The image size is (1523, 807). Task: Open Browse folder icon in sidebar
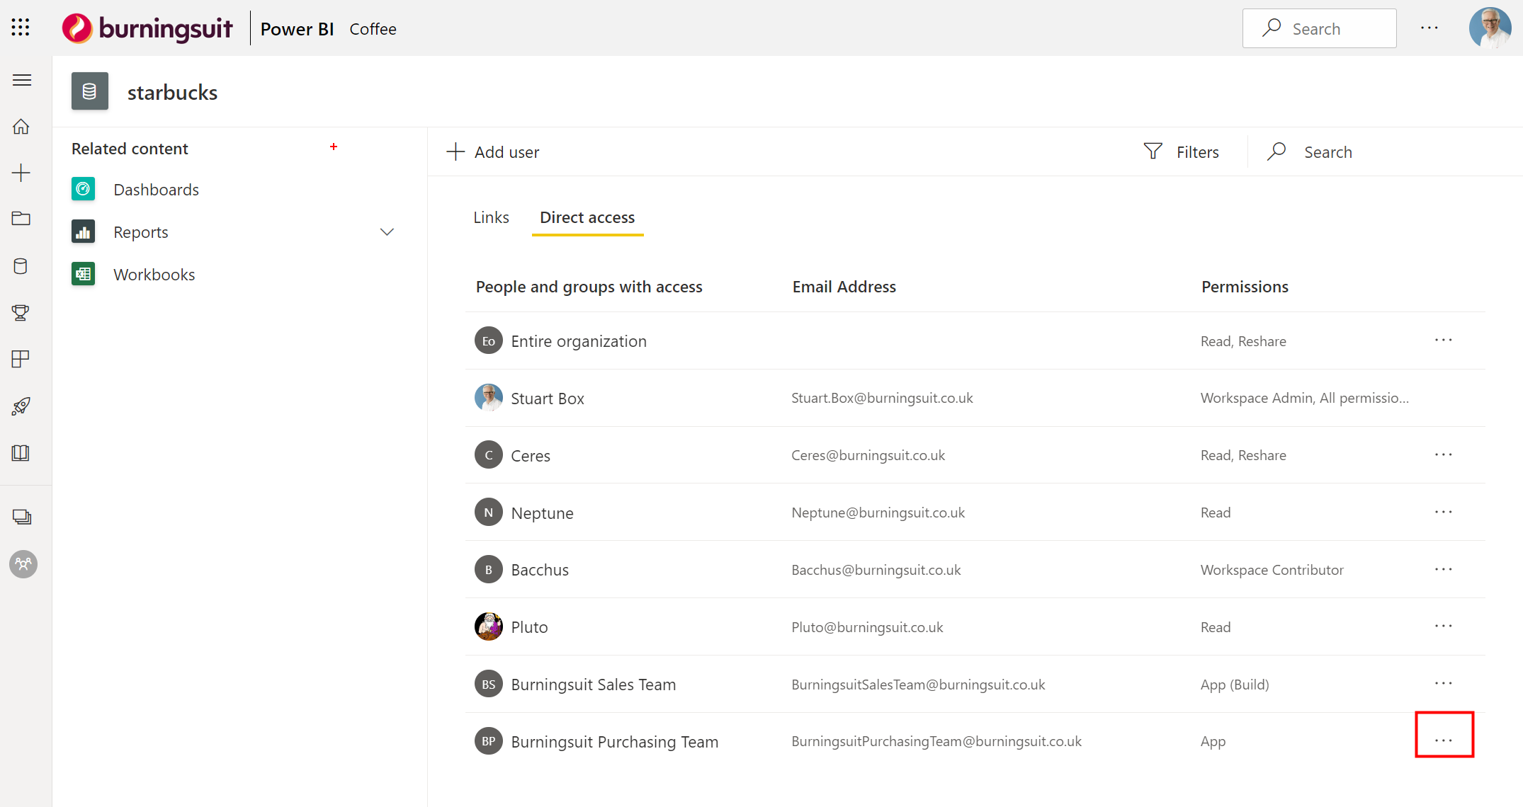(x=21, y=219)
